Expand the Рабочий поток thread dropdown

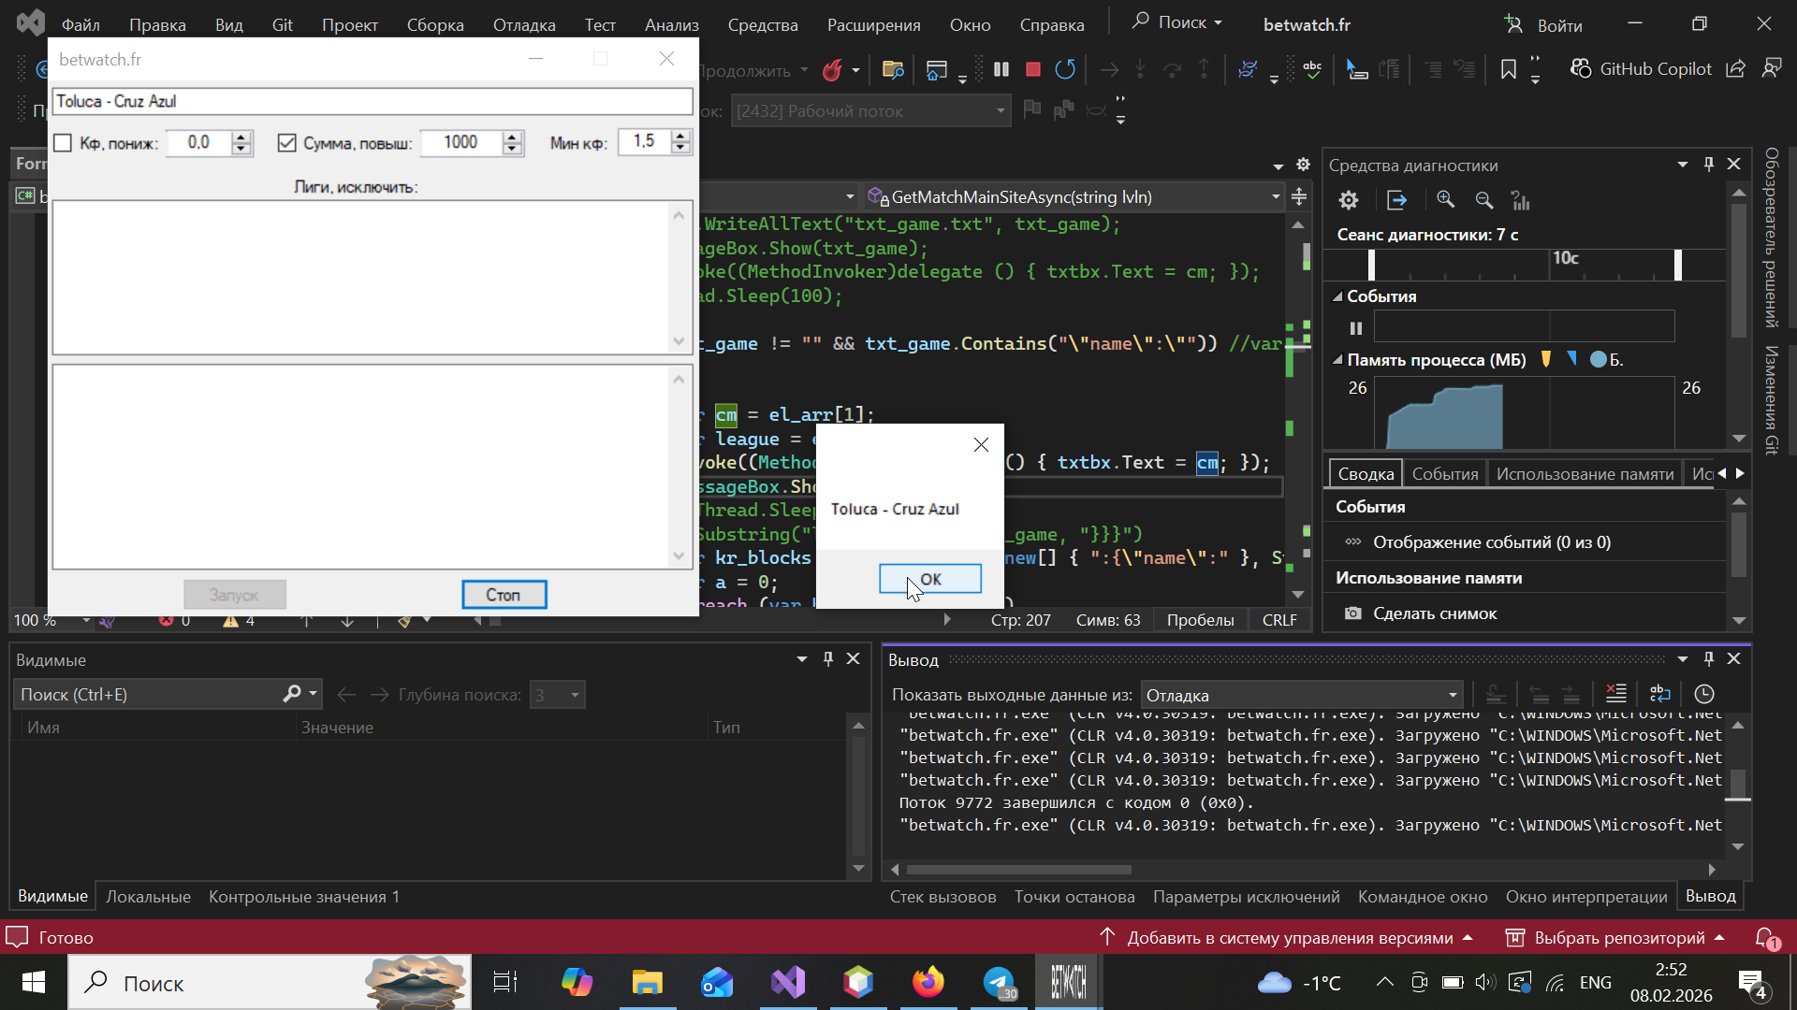[x=1001, y=111]
